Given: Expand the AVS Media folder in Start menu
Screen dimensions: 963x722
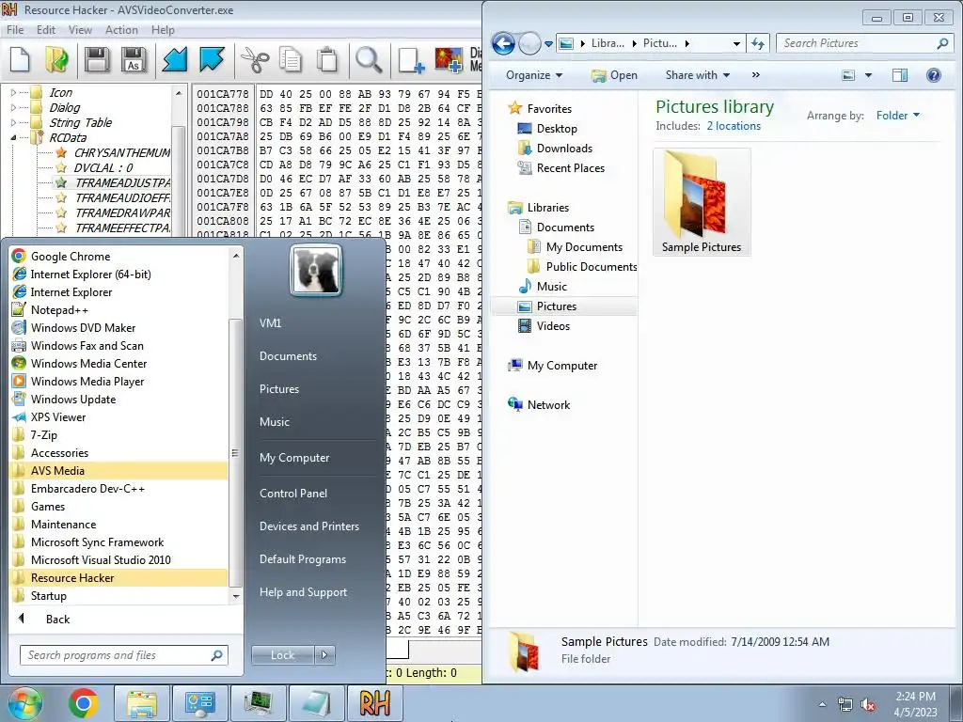Looking at the screenshot, I should click(119, 471).
